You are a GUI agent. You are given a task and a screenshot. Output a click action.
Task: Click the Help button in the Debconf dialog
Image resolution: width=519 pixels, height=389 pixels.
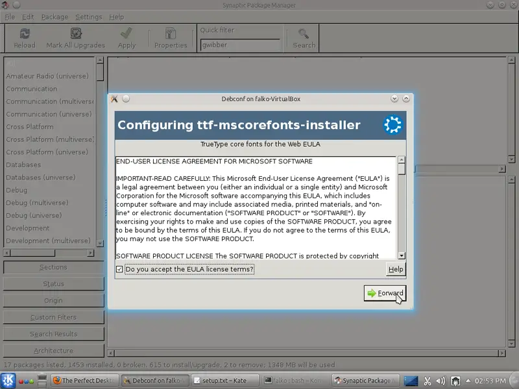(396, 269)
